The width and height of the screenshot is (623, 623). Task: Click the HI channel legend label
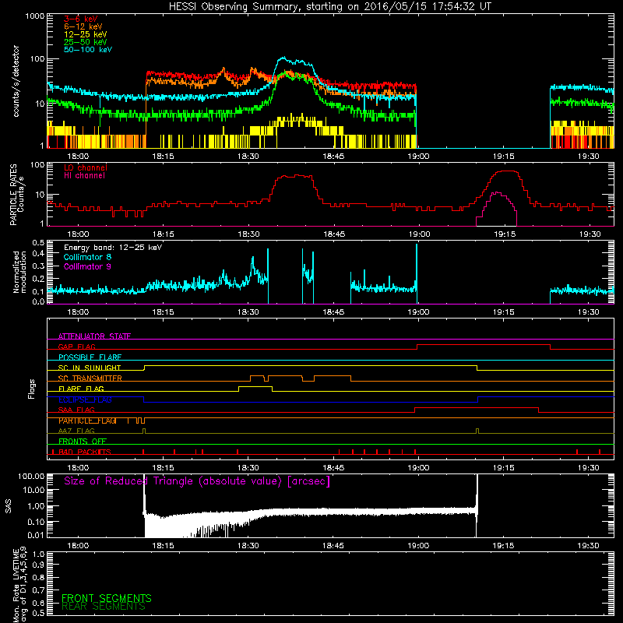click(85, 175)
